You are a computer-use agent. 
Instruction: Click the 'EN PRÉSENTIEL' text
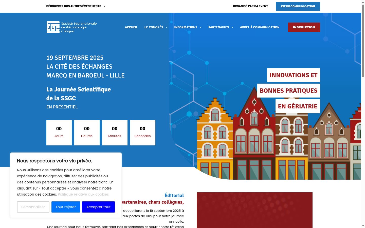pos(62,107)
